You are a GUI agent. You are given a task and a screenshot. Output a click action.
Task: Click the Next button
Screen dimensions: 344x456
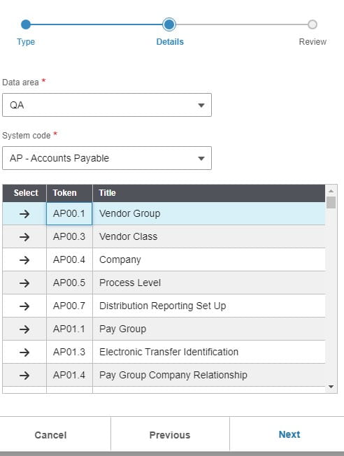(289, 434)
